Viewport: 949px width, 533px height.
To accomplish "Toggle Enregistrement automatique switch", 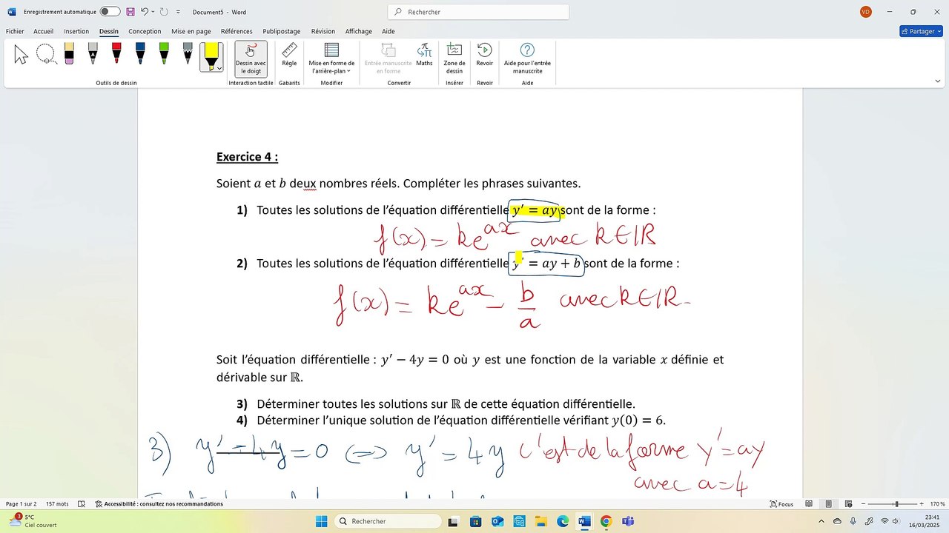I will coord(110,12).
